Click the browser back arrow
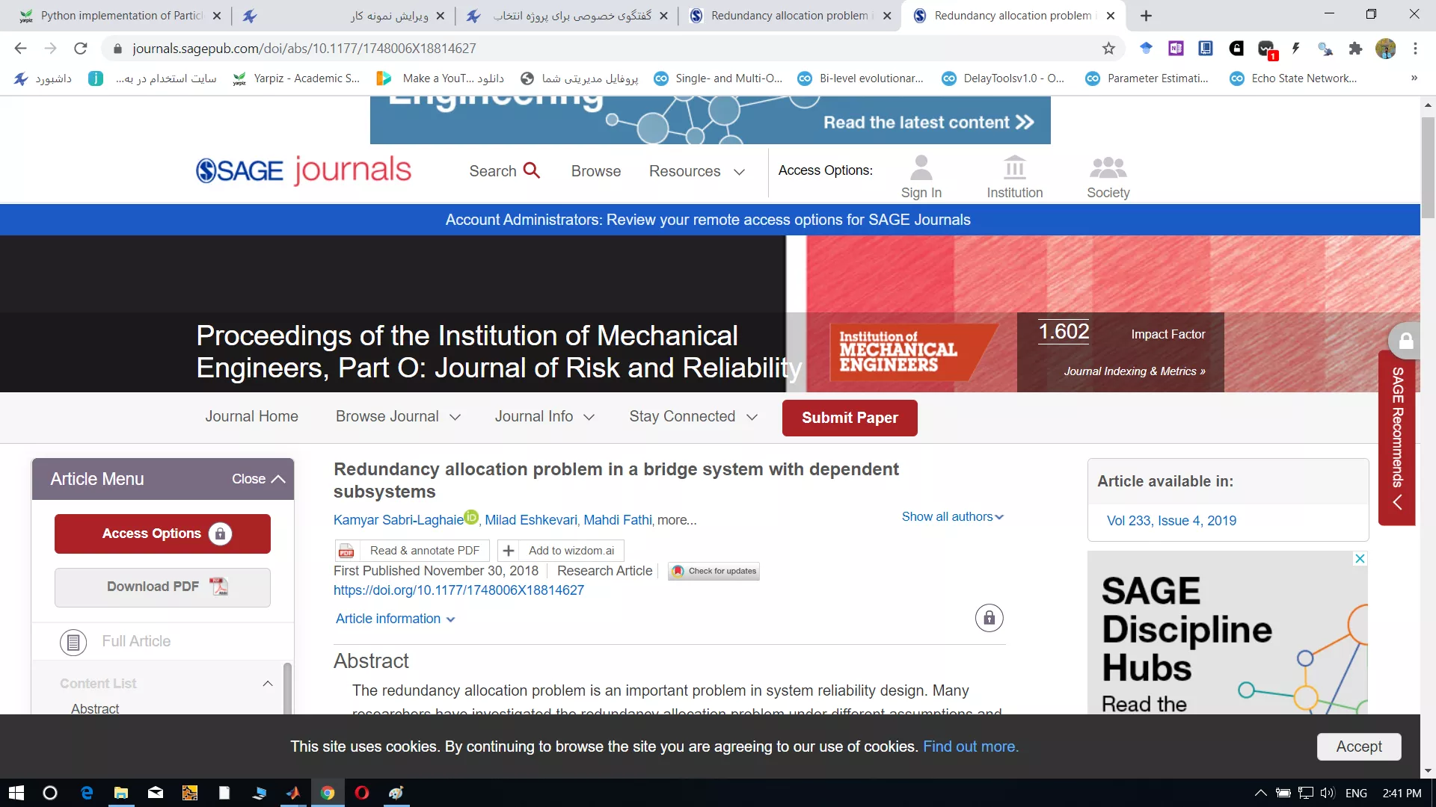The height and width of the screenshot is (807, 1436). tap(20, 49)
